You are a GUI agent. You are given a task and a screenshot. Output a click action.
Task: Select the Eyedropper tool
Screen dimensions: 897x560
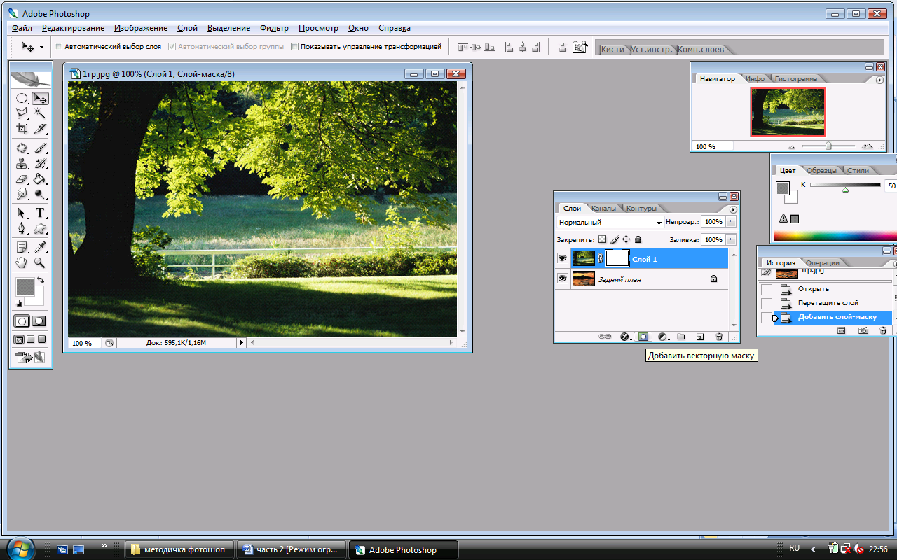click(x=40, y=247)
